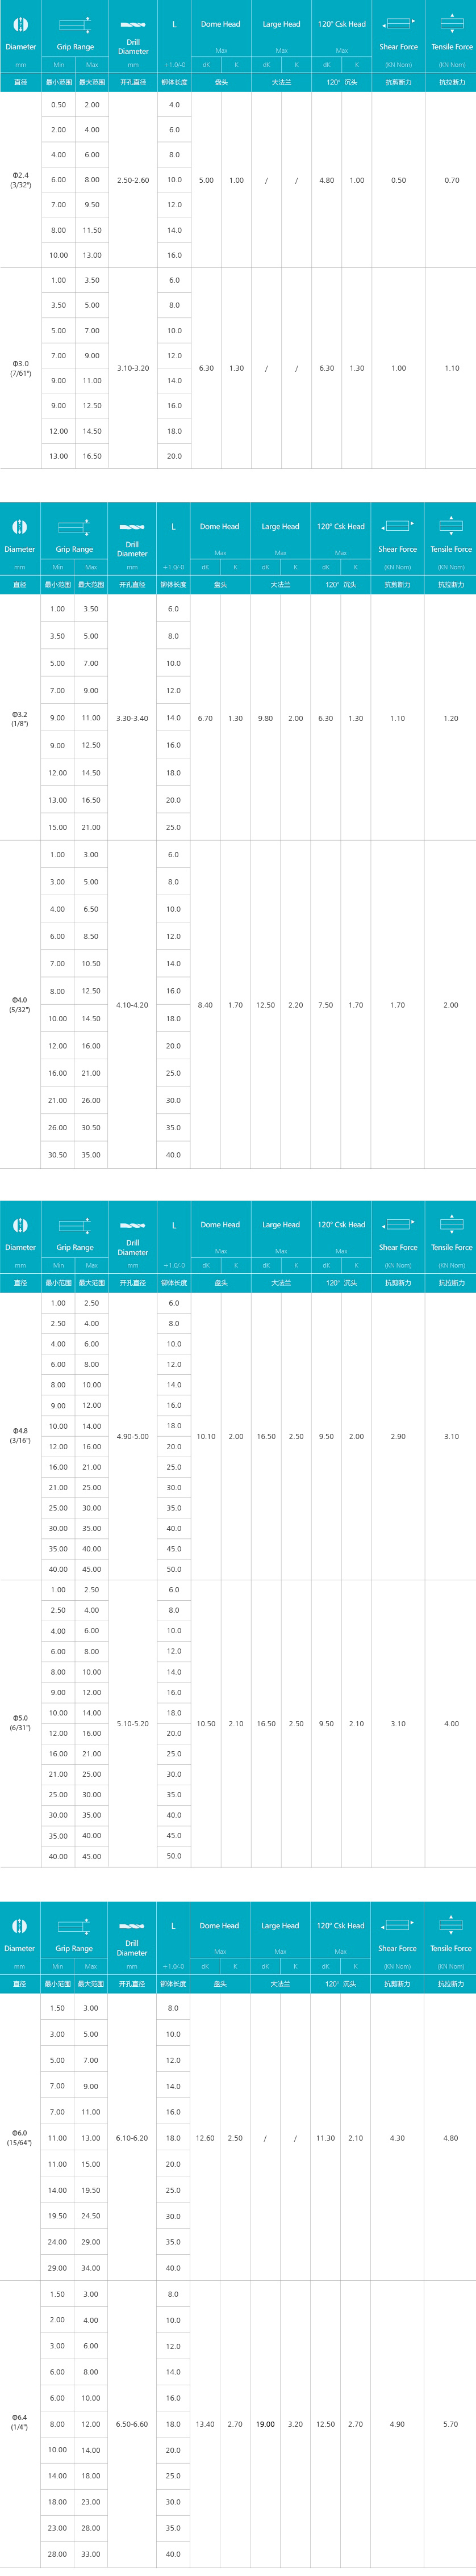The image size is (476, 2576).
Task: Click the Drill Diameter bit icon in the Φ2.4 table header
Action: pyautogui.click(x=133, y=24)
